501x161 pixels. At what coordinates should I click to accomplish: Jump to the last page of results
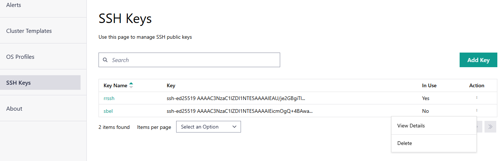(x=490, y=127)
